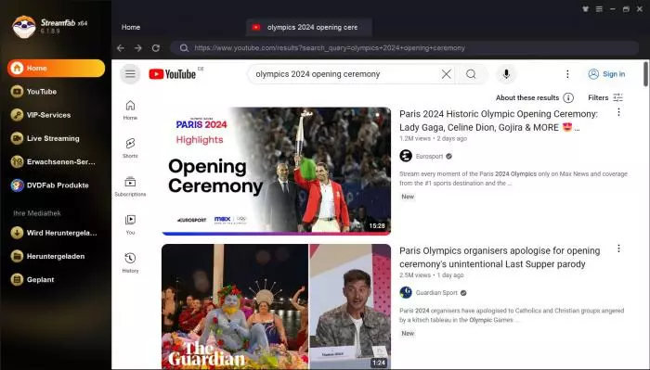Viewport: 650px width, 370px height.
Task: Play the Paris 2024 Highlights Opening Ceremony thumbnail
Action: coord(276,171)
